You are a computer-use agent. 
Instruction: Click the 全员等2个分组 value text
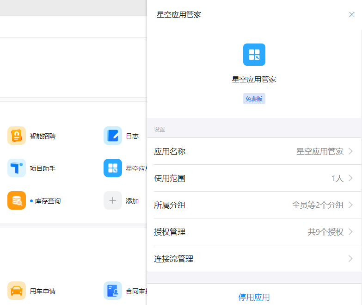318,205
